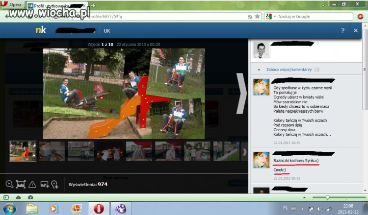Select the fifth thumbnail with red umbrella
Viewport: 368px width, 215px height.
pos(139,151)
